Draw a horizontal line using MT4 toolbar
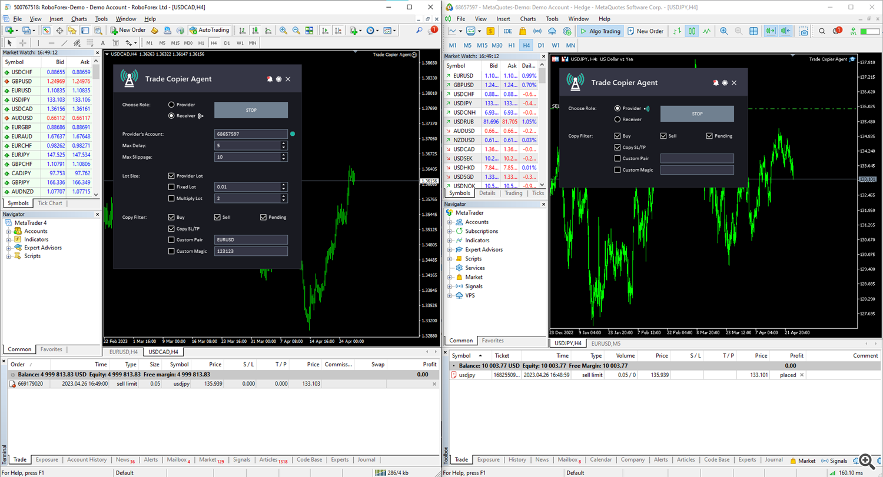Image resolution: width=883 pixels, height=477 pixels. [51, 43]
